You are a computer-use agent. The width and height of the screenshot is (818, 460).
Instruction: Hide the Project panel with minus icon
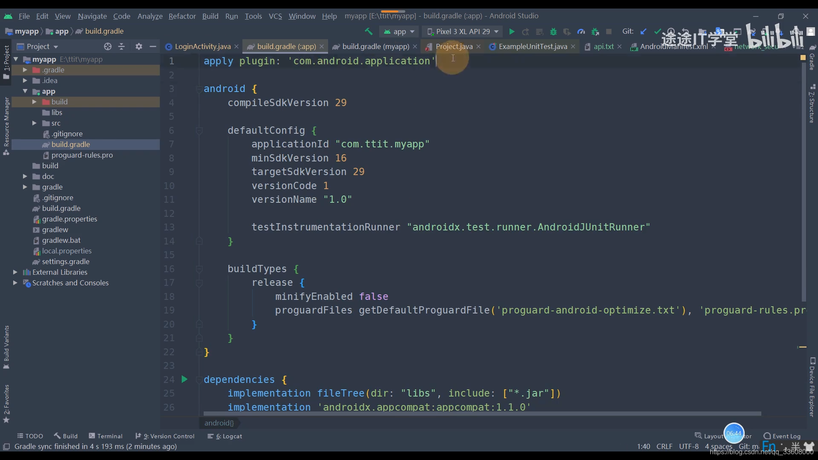(153, 46)
